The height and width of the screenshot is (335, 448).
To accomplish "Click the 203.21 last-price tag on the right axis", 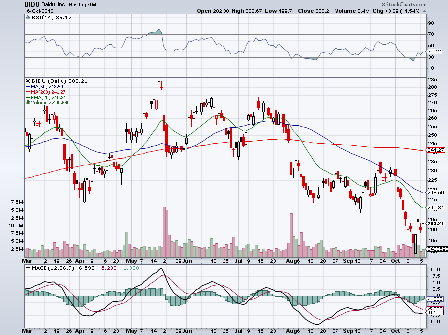I will click(435, 223).
